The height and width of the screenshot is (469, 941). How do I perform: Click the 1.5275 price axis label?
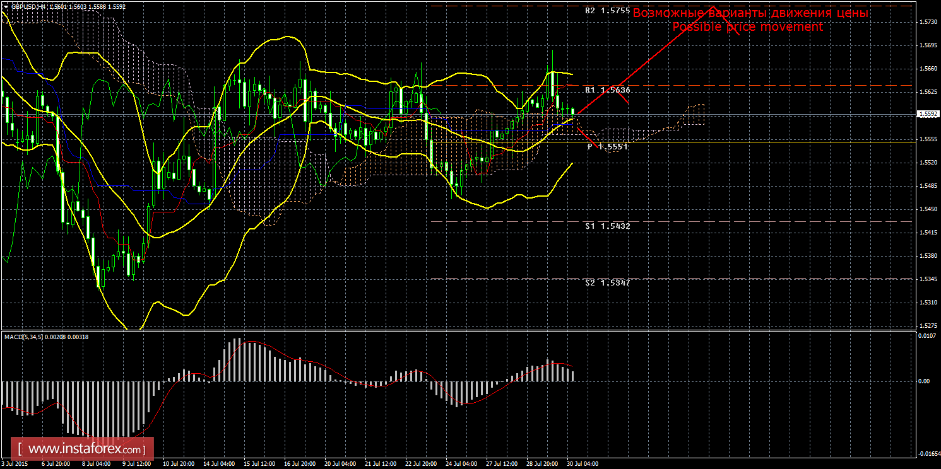(x=927, y=326)
